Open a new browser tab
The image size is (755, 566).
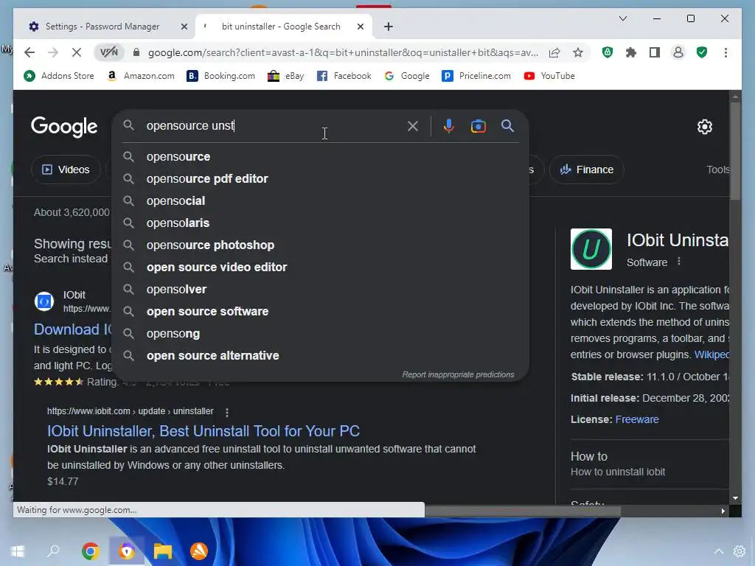(388, 27)
